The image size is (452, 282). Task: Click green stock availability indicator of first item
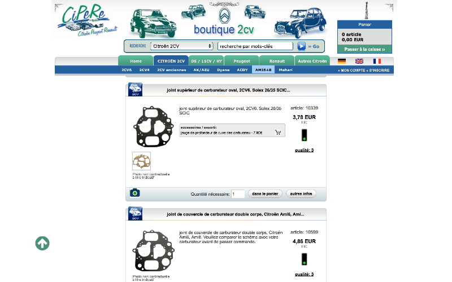(304, 135)
